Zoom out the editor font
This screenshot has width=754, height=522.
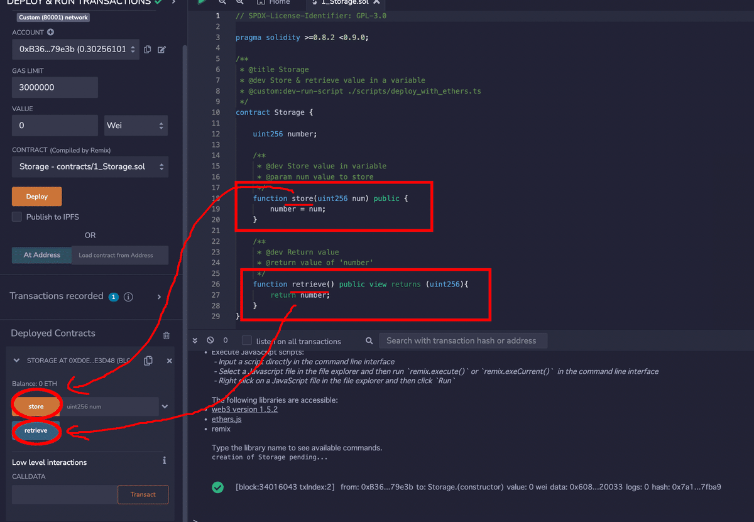click(222, 3)
